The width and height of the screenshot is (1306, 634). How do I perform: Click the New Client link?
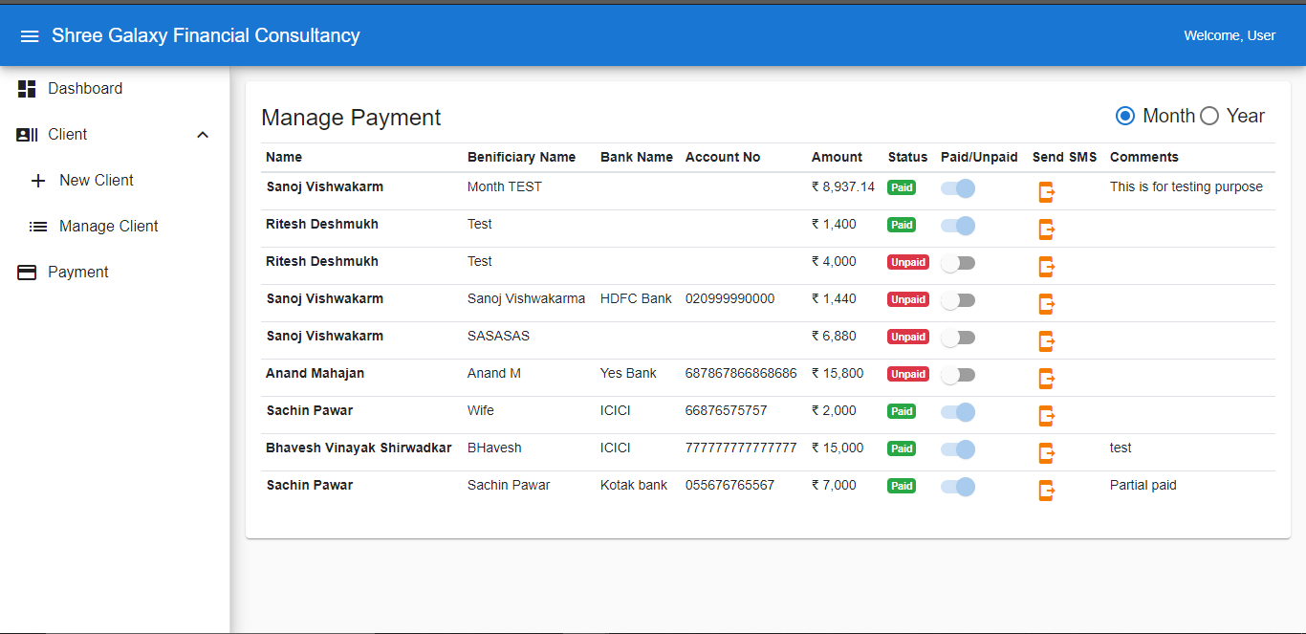point(97,180)
